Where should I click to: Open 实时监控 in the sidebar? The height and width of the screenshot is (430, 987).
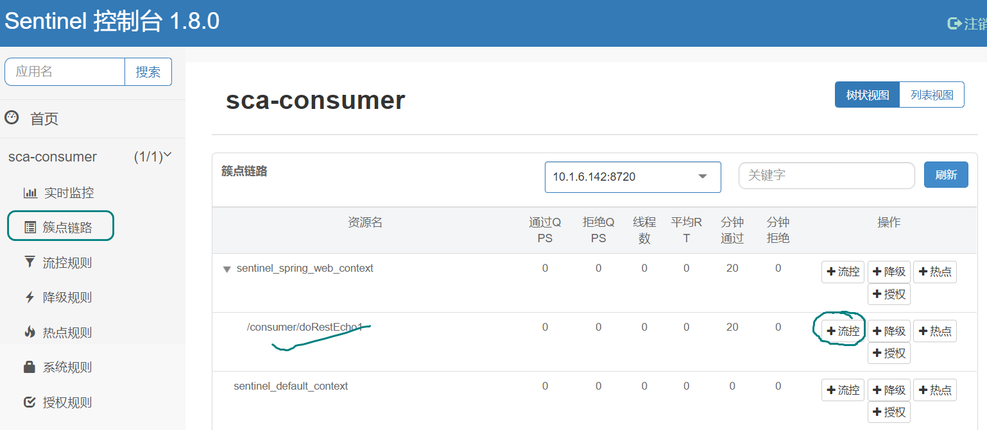69,193
